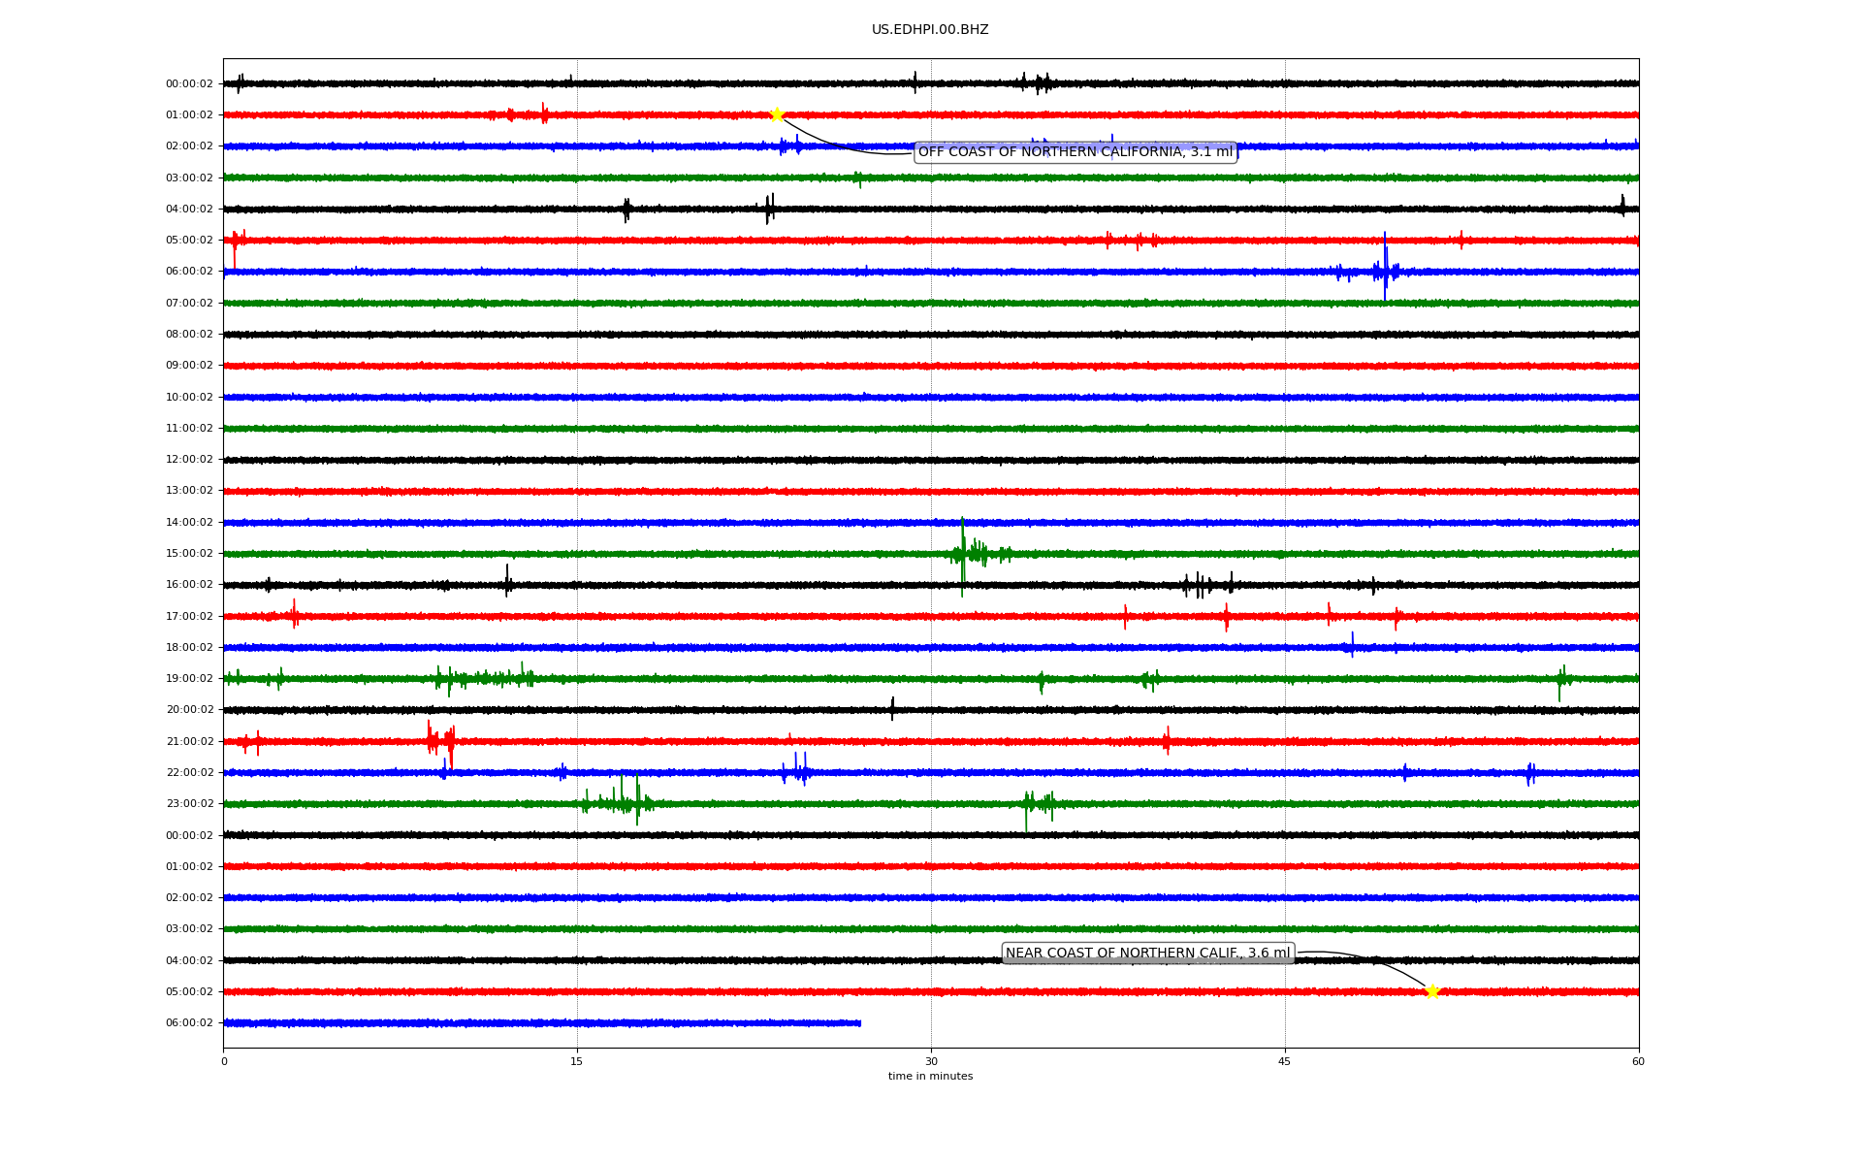Select the 08:00:02 trace label
Image resolution: width=1862 pixels, height=1164 pixels.
pos(189,334)
